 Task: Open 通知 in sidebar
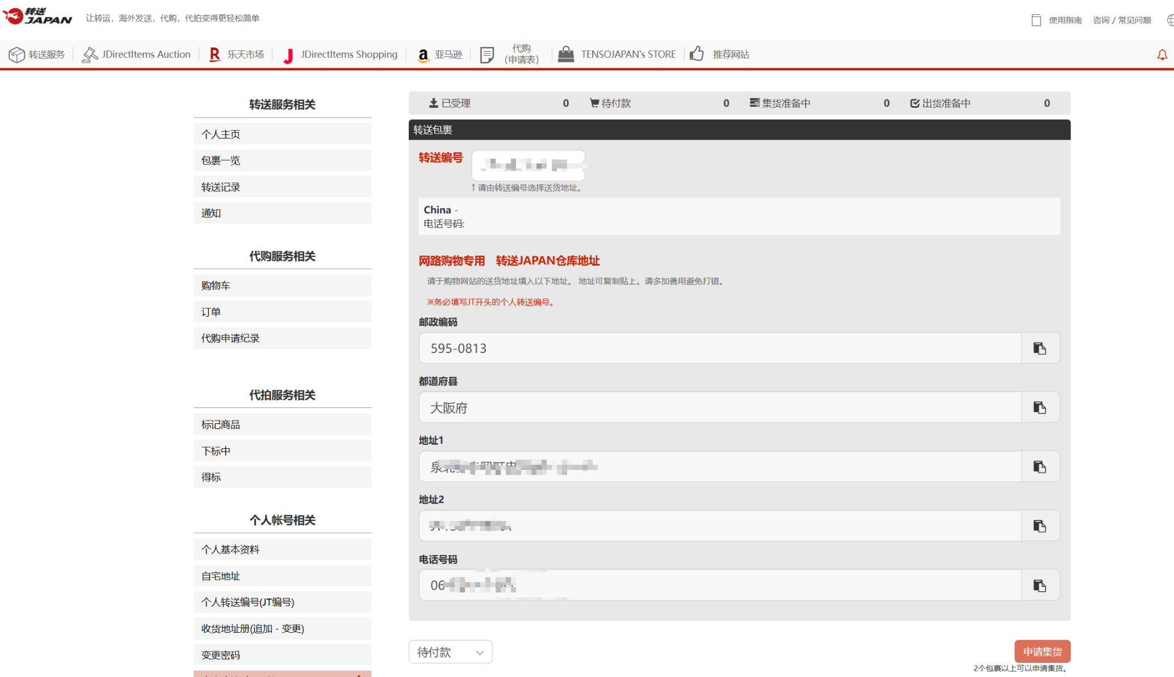[282, 213]
